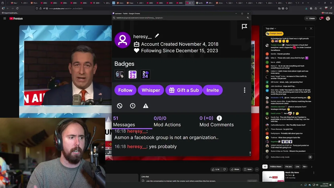Image resolution: width=334 pixels, height=188 pixels.
Task: Open a new browser tab with plus
Action: click(x=303, y=3)
